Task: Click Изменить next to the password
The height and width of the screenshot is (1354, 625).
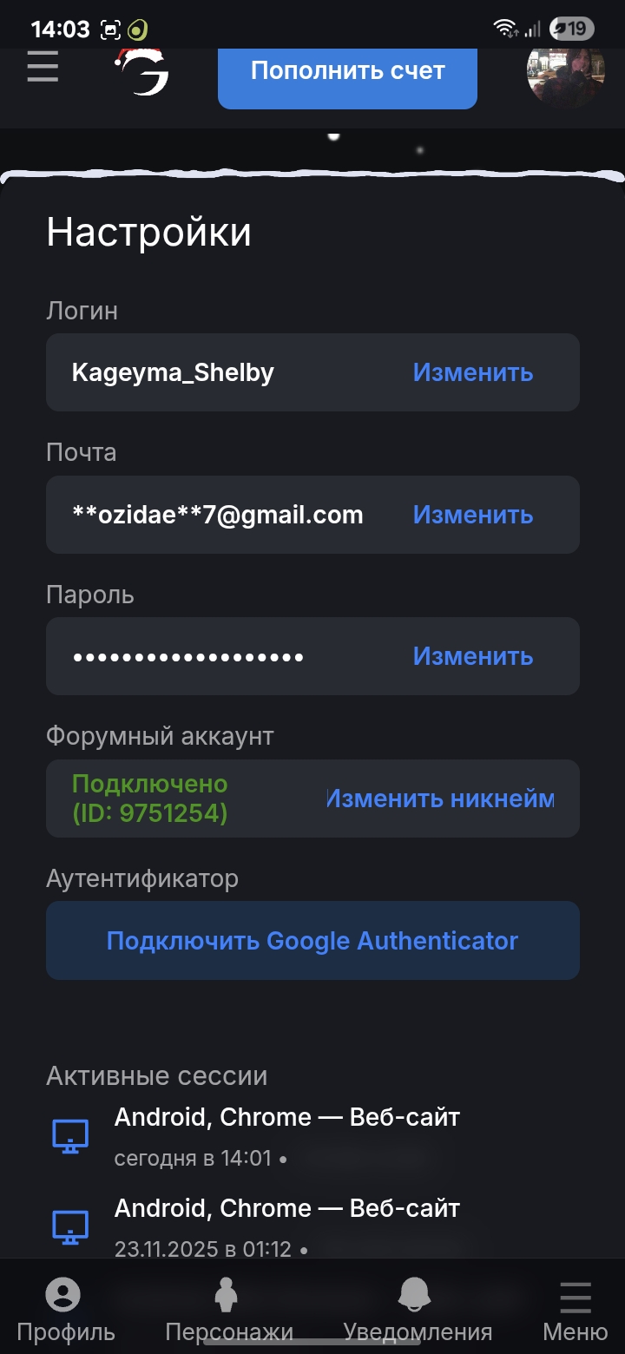Action: click(472, 656)
